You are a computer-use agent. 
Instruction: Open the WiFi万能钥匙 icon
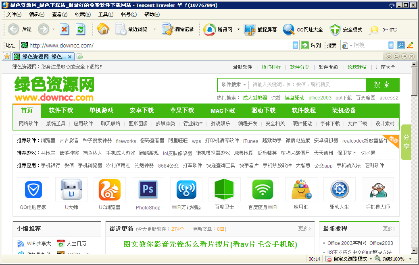coord(186,189)
